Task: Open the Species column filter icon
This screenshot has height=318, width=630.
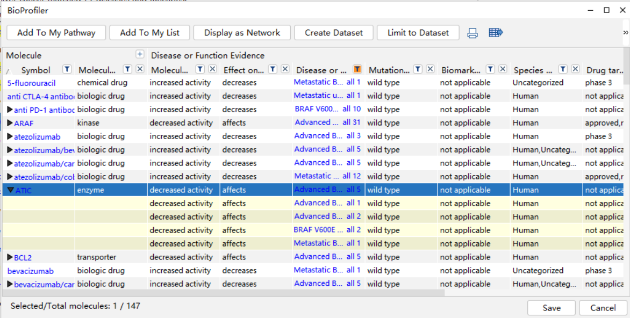Action: (563, 69)
